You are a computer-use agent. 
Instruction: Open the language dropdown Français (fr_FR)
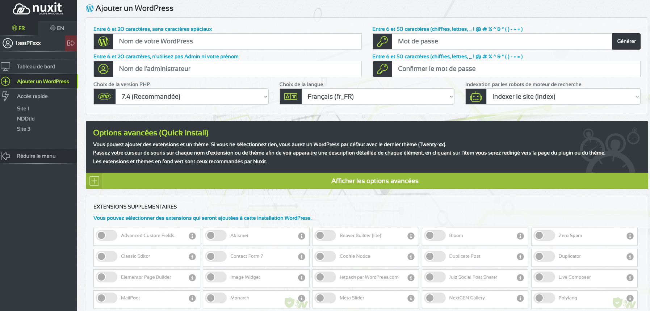click(x=378, y=97)
